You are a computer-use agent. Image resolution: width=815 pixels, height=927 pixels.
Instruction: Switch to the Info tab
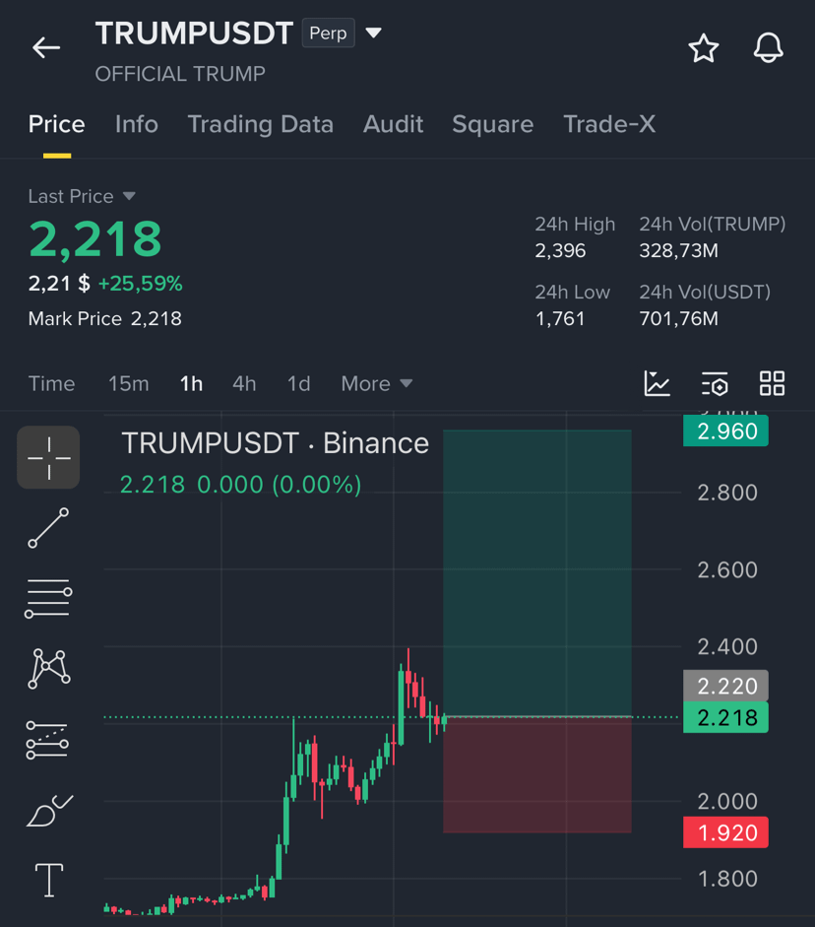point(137,124)
